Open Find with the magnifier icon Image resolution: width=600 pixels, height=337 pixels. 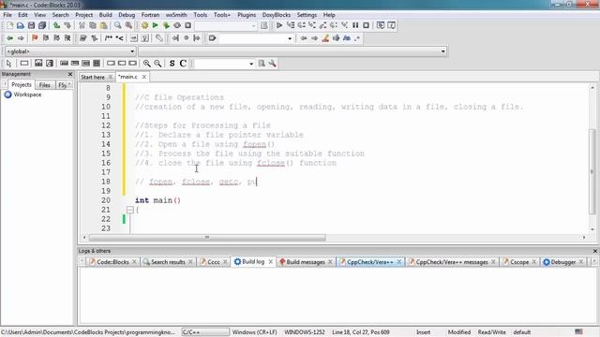(x=118, y=25)
